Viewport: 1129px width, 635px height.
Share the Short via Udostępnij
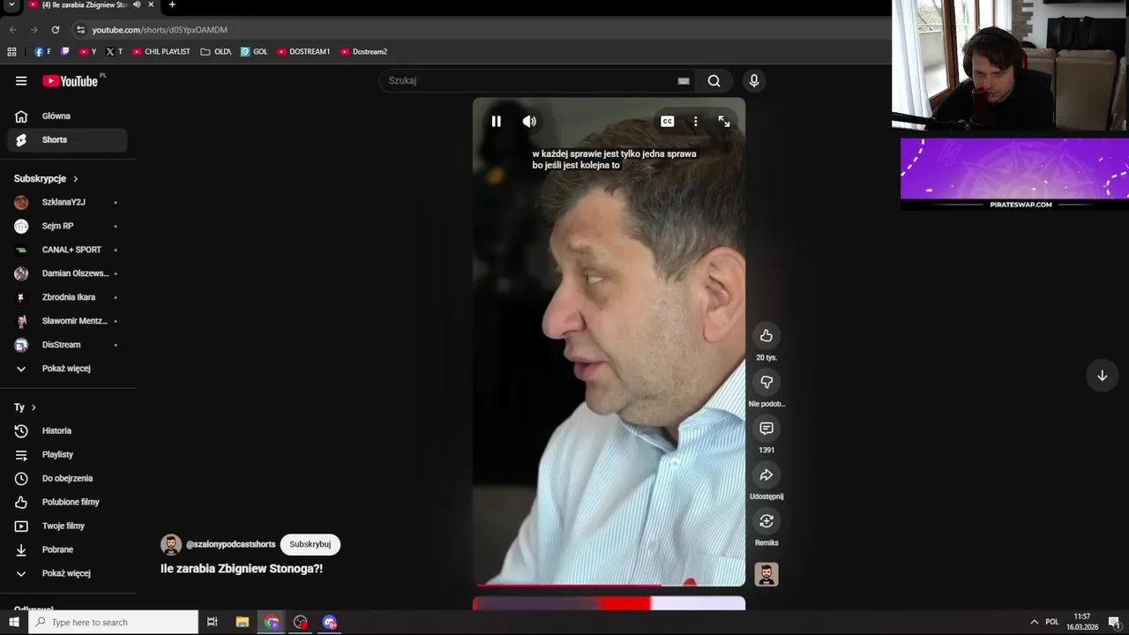click(x=766, y=475)
